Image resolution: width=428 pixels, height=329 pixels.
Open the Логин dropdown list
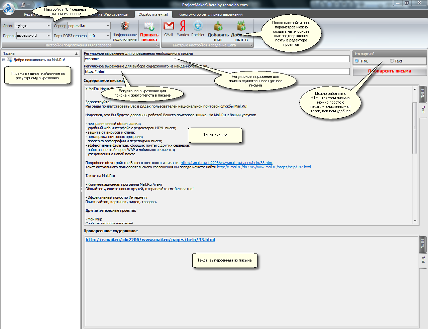coord(48,26)
